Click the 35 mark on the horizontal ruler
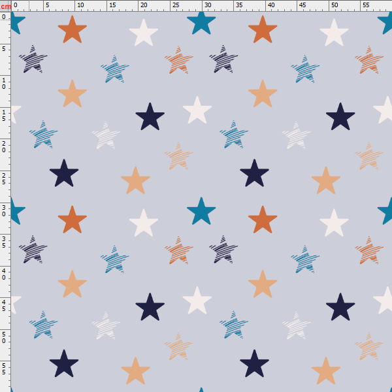 pos(239,5)
